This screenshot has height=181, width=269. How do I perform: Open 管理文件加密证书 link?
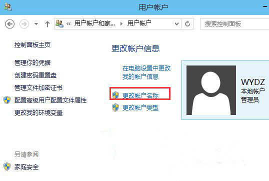point(38,88)
